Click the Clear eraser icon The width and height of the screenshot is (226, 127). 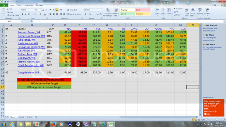tap(175, 15)
